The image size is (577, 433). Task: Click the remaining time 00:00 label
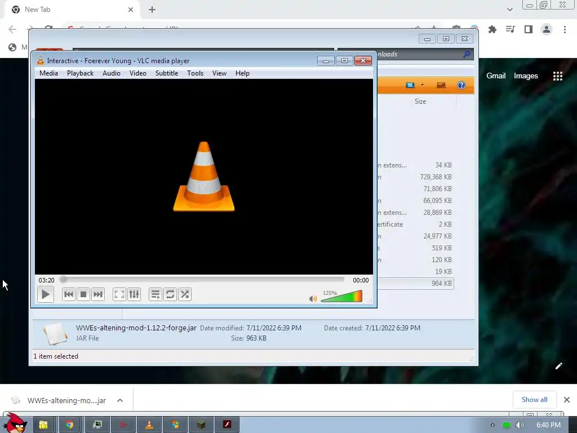[361, 280]
